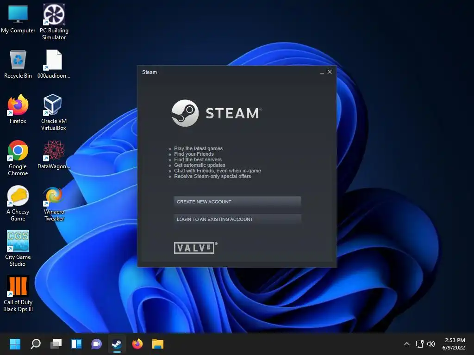The height and width of the screenshot is (355, 474).
Task: Open PC Building Simulator desktop shortcut
Action: pyautogui.click(x=54, y=21)
